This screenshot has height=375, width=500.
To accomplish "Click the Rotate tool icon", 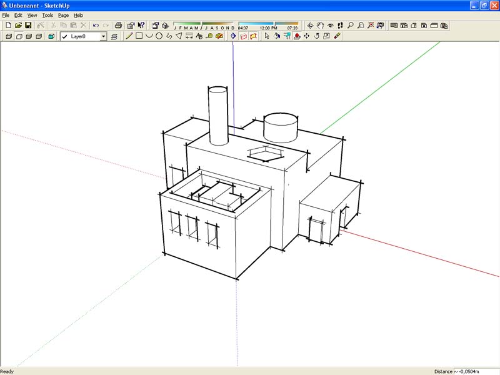I will (317, 36).
